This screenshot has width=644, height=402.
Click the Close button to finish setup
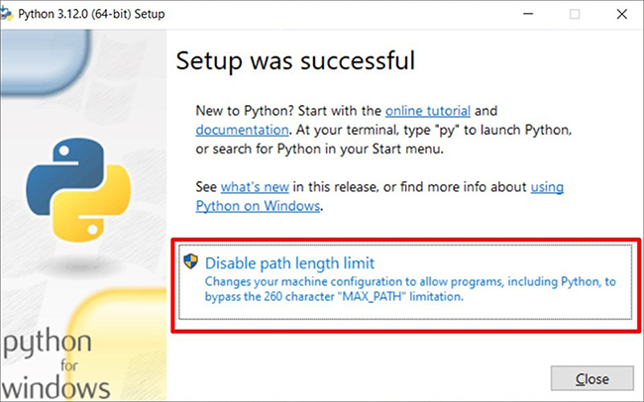[x=592, y=378]
